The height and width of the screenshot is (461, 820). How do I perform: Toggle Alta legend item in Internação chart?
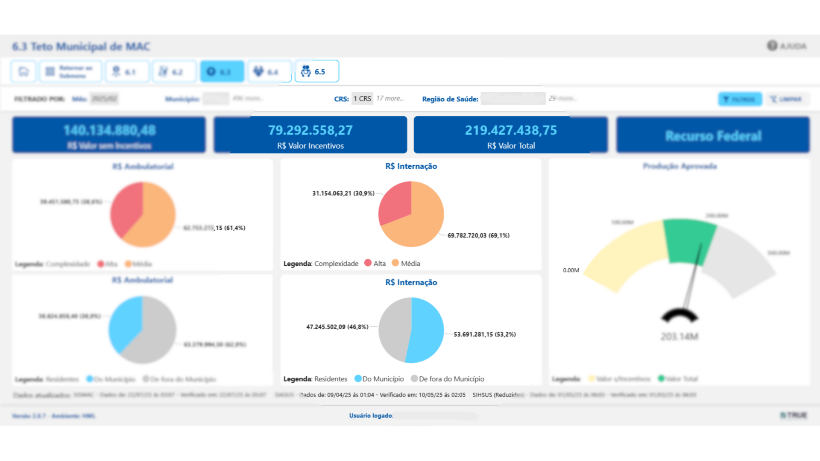(x=375, y=264)
